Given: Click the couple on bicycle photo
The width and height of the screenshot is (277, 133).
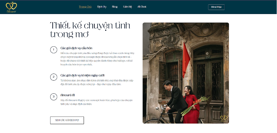Looking at the screenshot, I should pyautogui.click(x=186, y=73).
